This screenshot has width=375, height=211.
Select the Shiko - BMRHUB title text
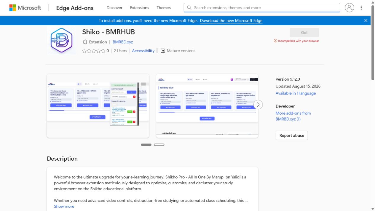pos(108,32)
